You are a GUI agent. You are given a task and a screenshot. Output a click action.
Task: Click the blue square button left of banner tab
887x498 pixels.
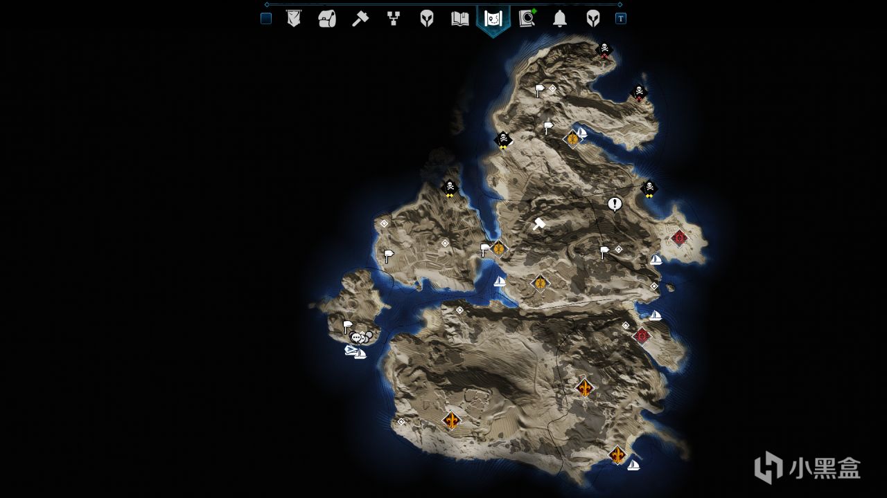click(266, 19)
